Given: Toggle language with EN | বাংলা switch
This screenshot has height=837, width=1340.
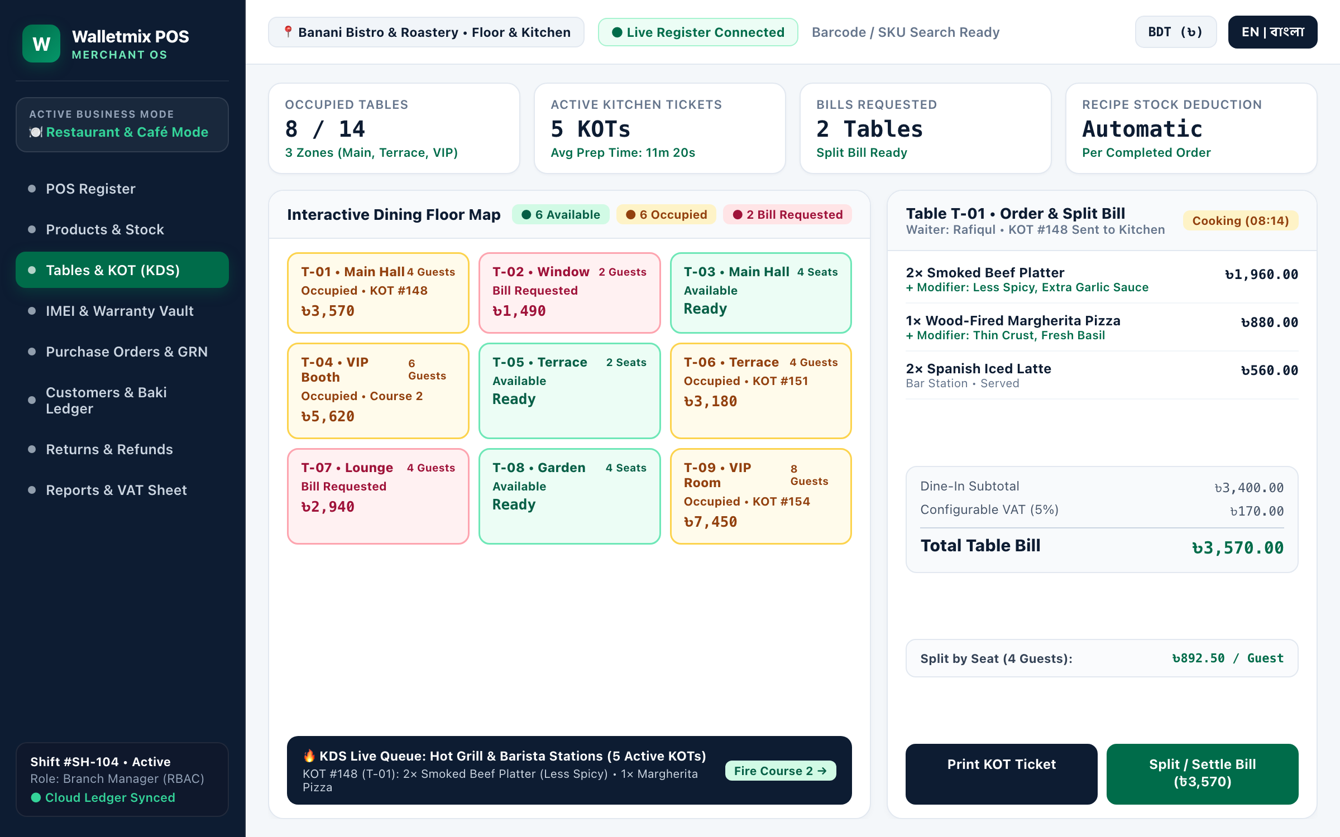Looking at the screenshot, I should click(x=1272, y=32).
